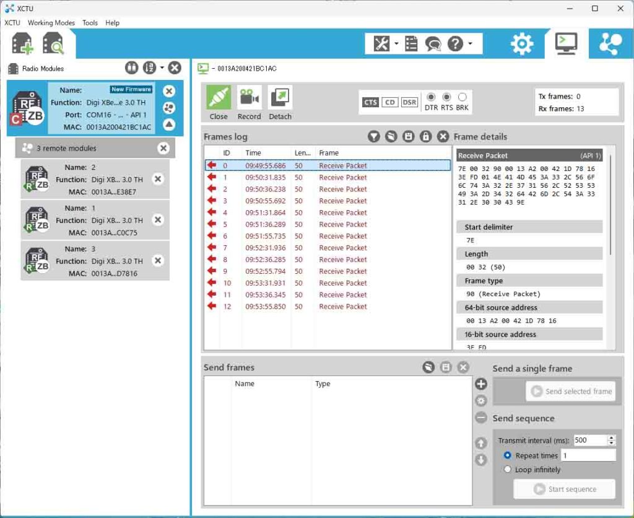Move selected frame down arrow icon
The image size is (634, 518).
480,460
